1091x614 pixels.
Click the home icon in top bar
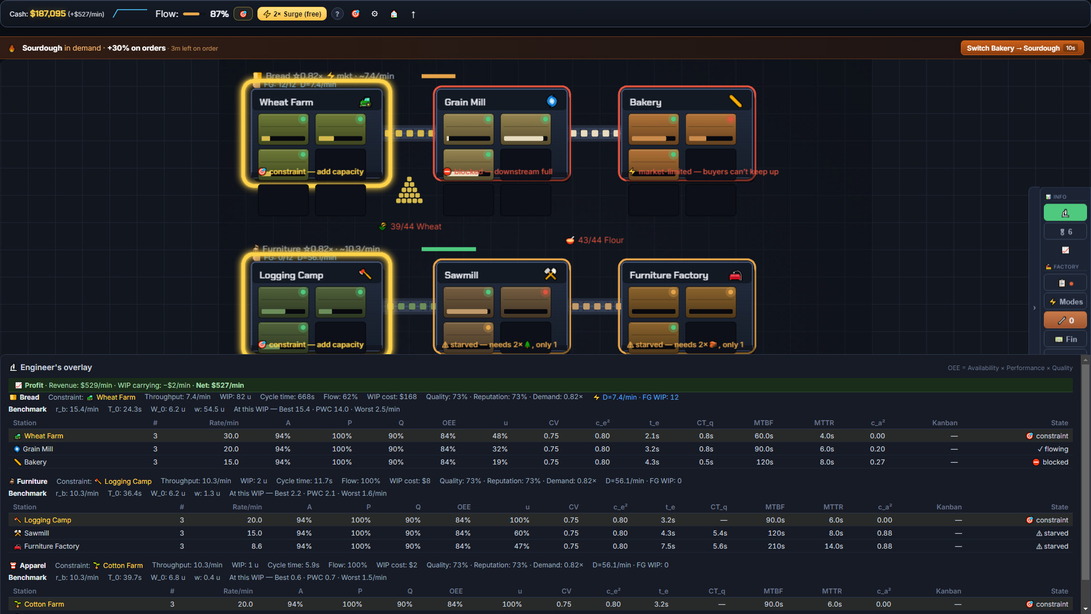(x=394, y=14)
